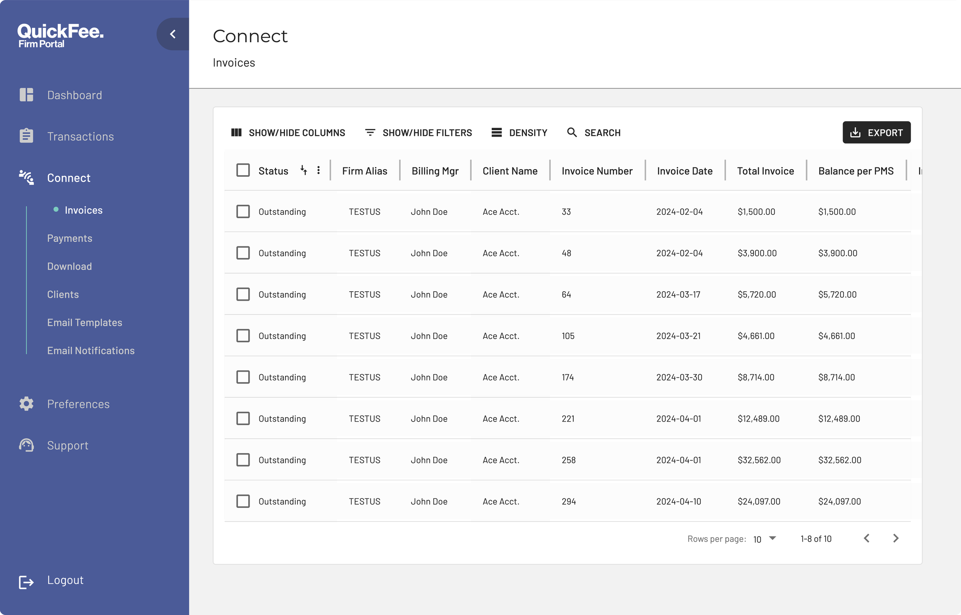Screen dimensions: 961x615
Task: Click the Status column sort arrow icon
Action: tap(304, 170)
